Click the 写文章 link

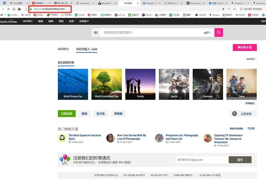pyautogui.click(x=251, y=128)
